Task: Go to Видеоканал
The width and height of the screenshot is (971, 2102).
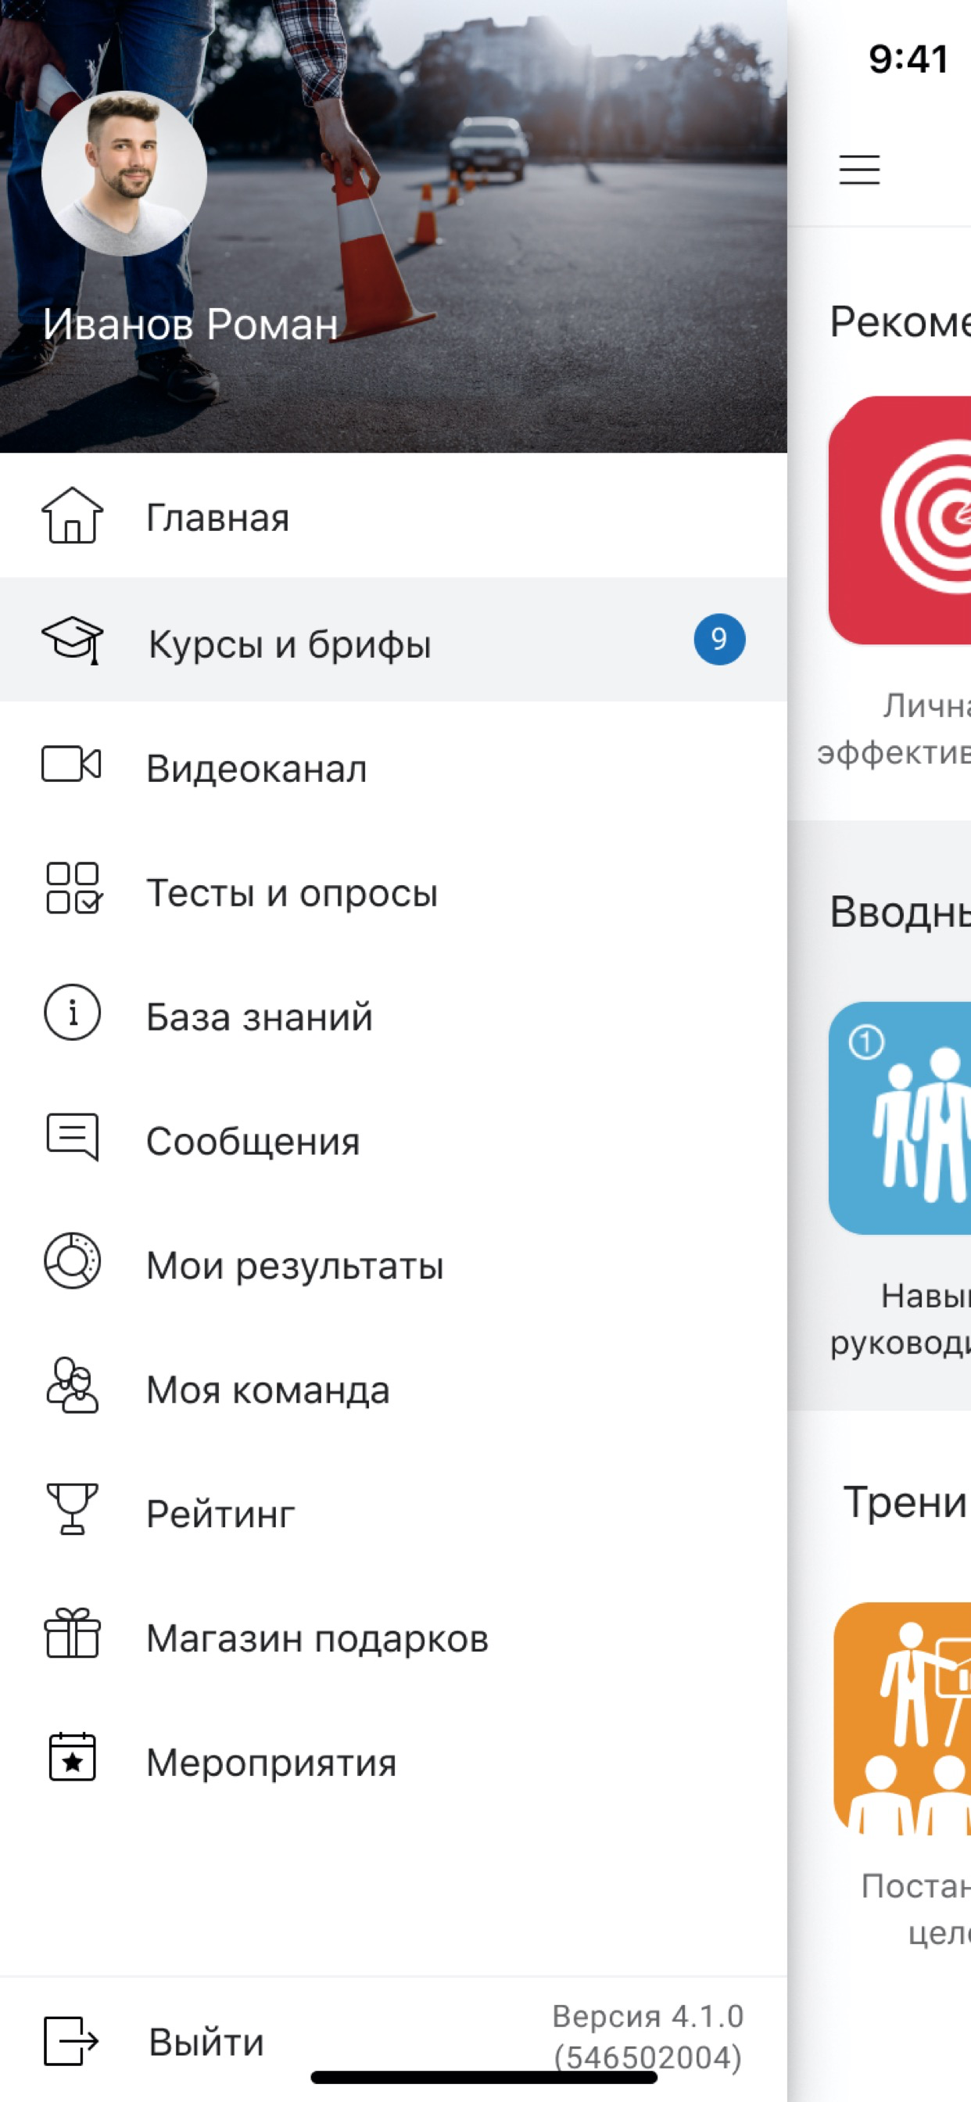Action: click(393, 765)
